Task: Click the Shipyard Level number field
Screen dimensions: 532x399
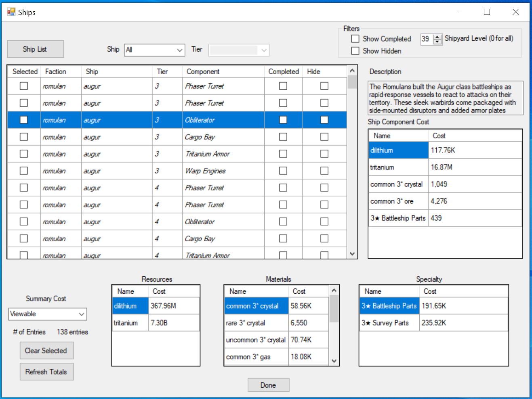Action: (426, 39)
